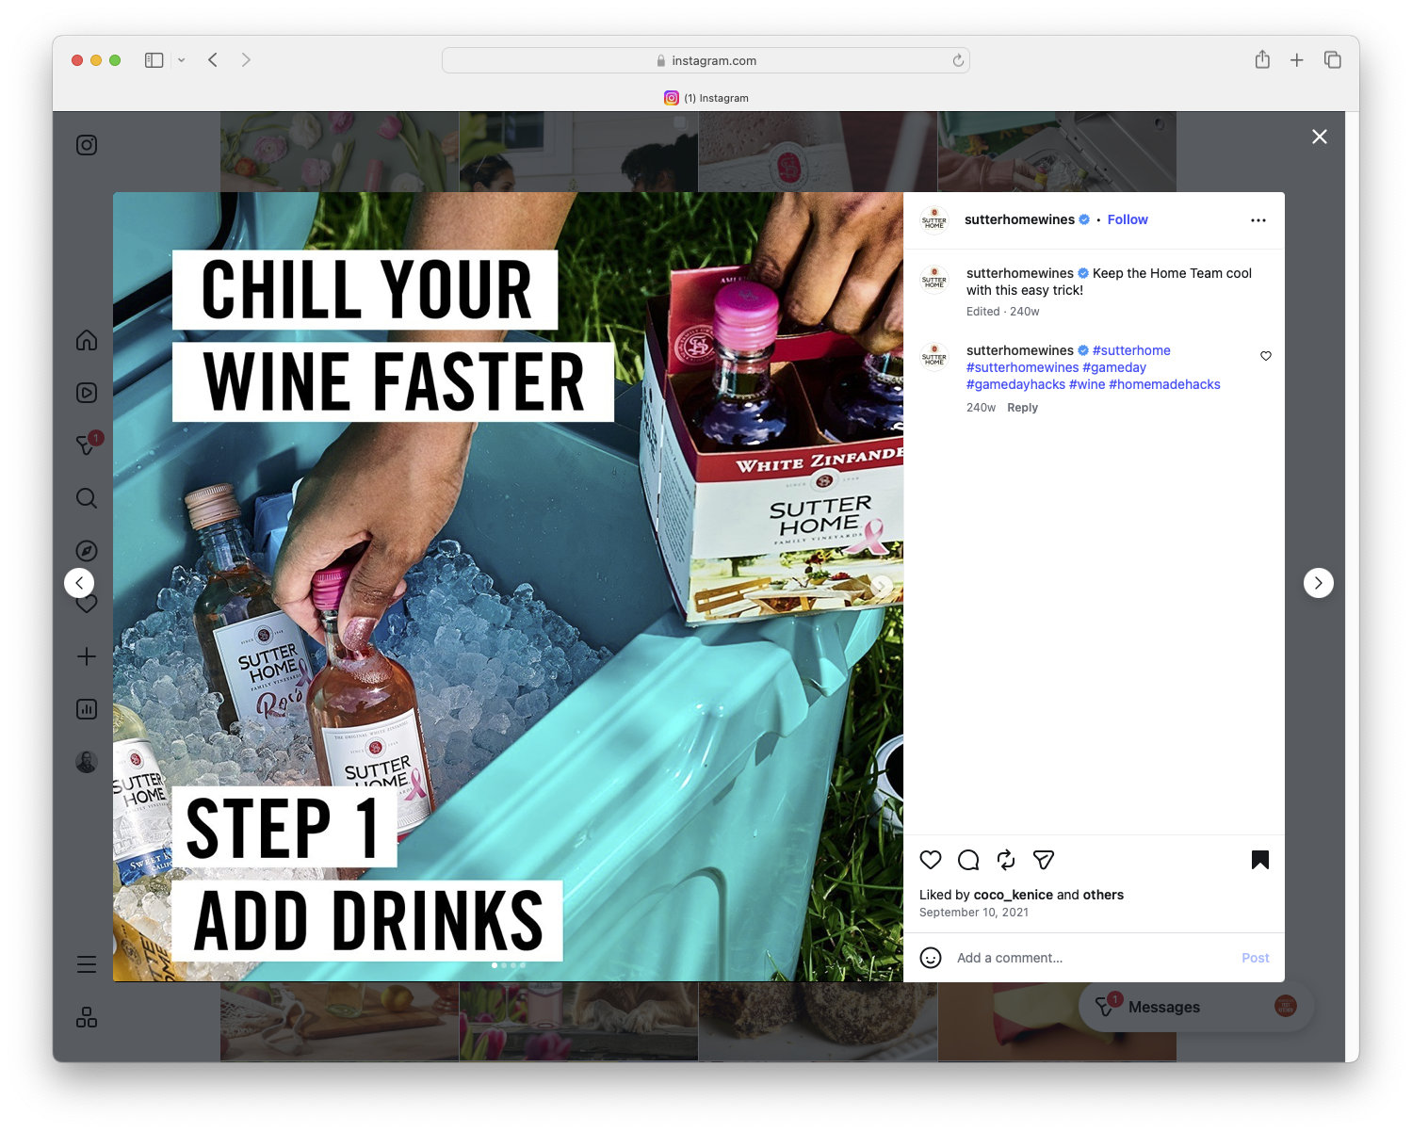The width and height of the screenshot is (1412, 1132).
Task: Follow the sutterhomewines account
Action: point(1127,219)
